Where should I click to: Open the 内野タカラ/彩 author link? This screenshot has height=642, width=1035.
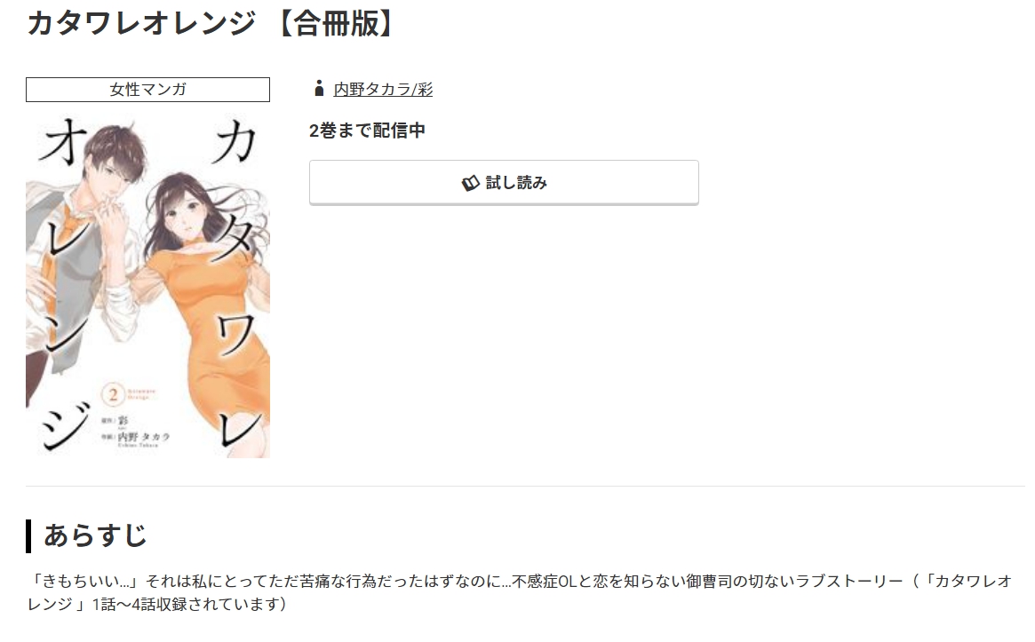pos(383,89)
